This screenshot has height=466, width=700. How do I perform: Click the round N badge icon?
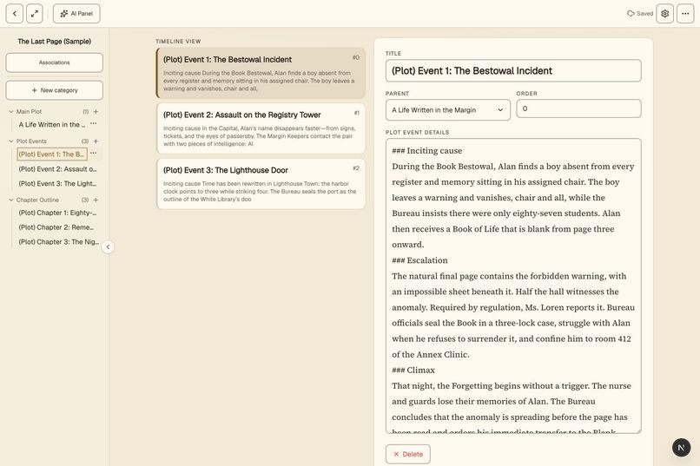click(681, 447)
